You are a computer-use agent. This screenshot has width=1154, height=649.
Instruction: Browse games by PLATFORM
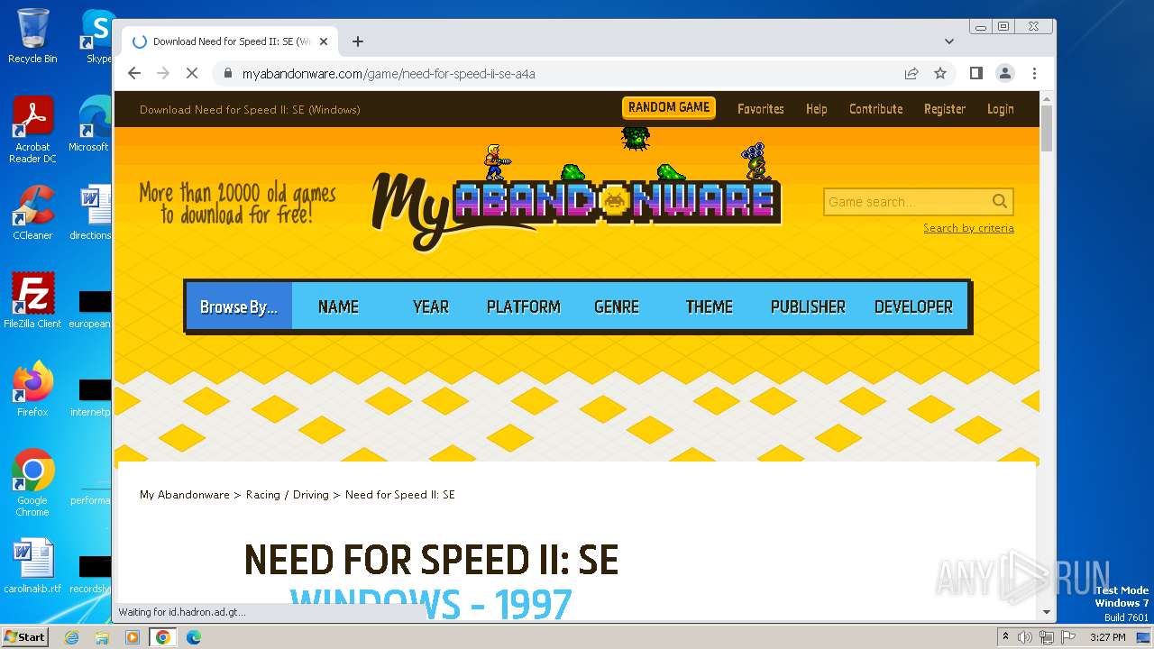524,307
